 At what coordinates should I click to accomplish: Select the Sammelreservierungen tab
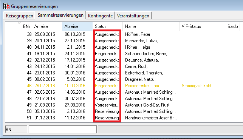(60, 15)
